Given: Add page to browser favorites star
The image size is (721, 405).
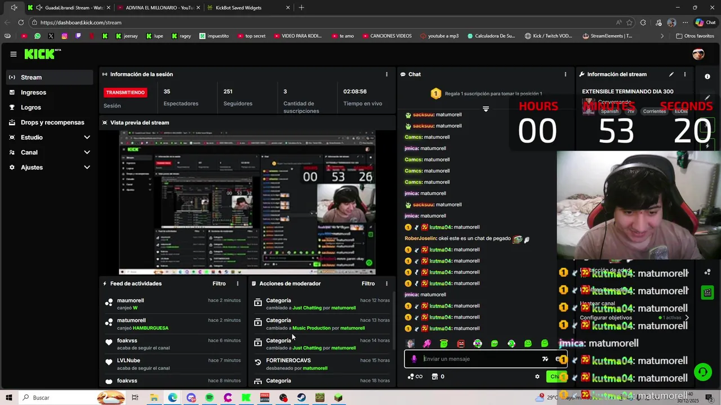Looking at the screenshot, I should [629, 22].
